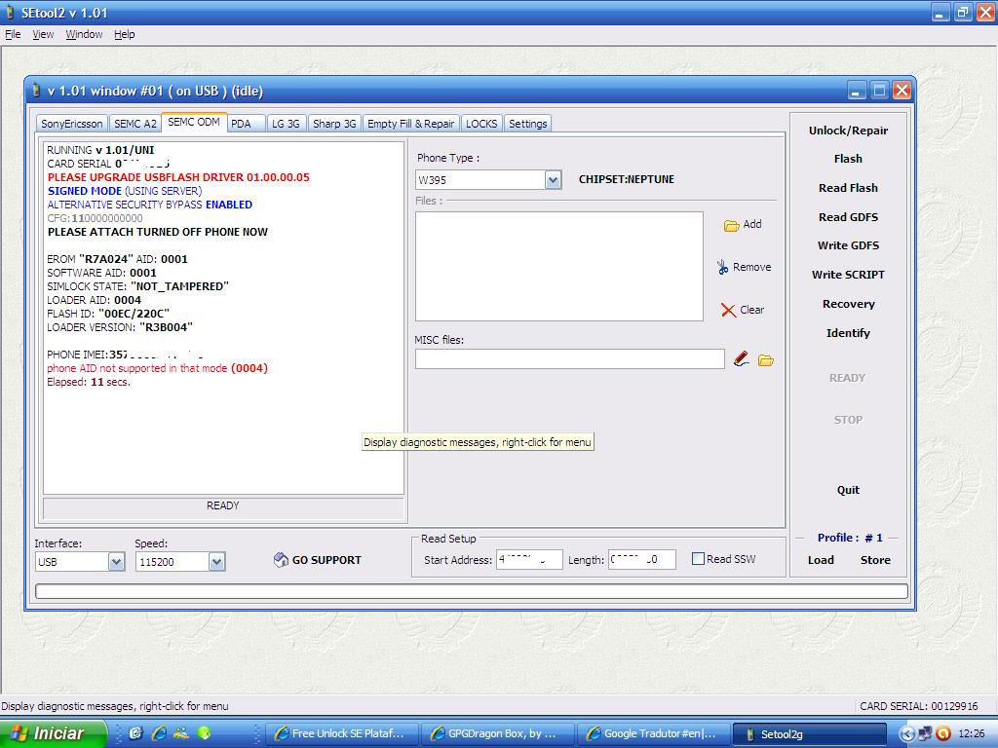Click the Remove file scissors icon
The width and height of the screenshot is (998, 748).
[722, 267]
